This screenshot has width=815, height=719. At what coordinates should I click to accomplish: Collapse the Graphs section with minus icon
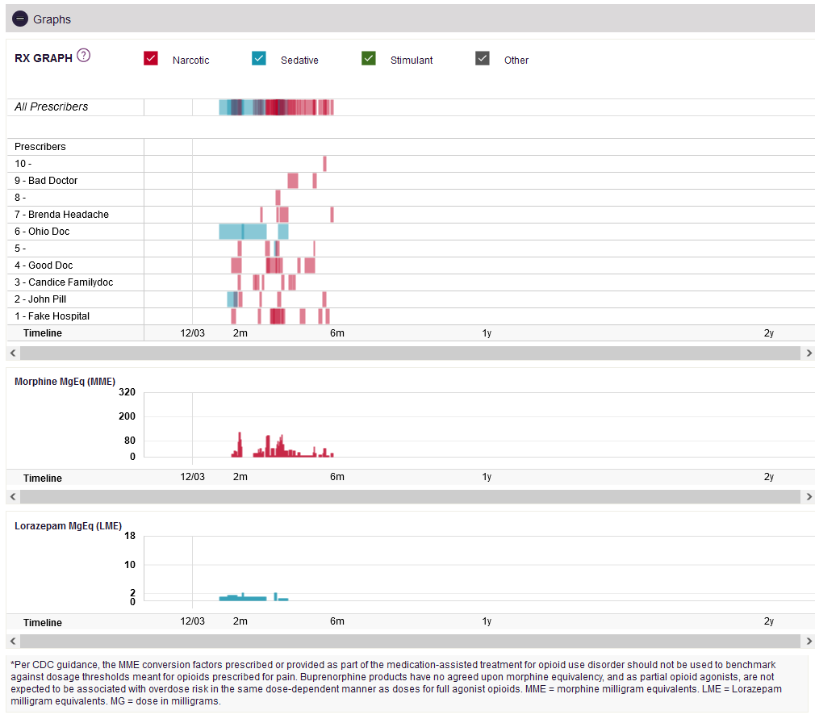pyautogui.click(x=19, y=19)
